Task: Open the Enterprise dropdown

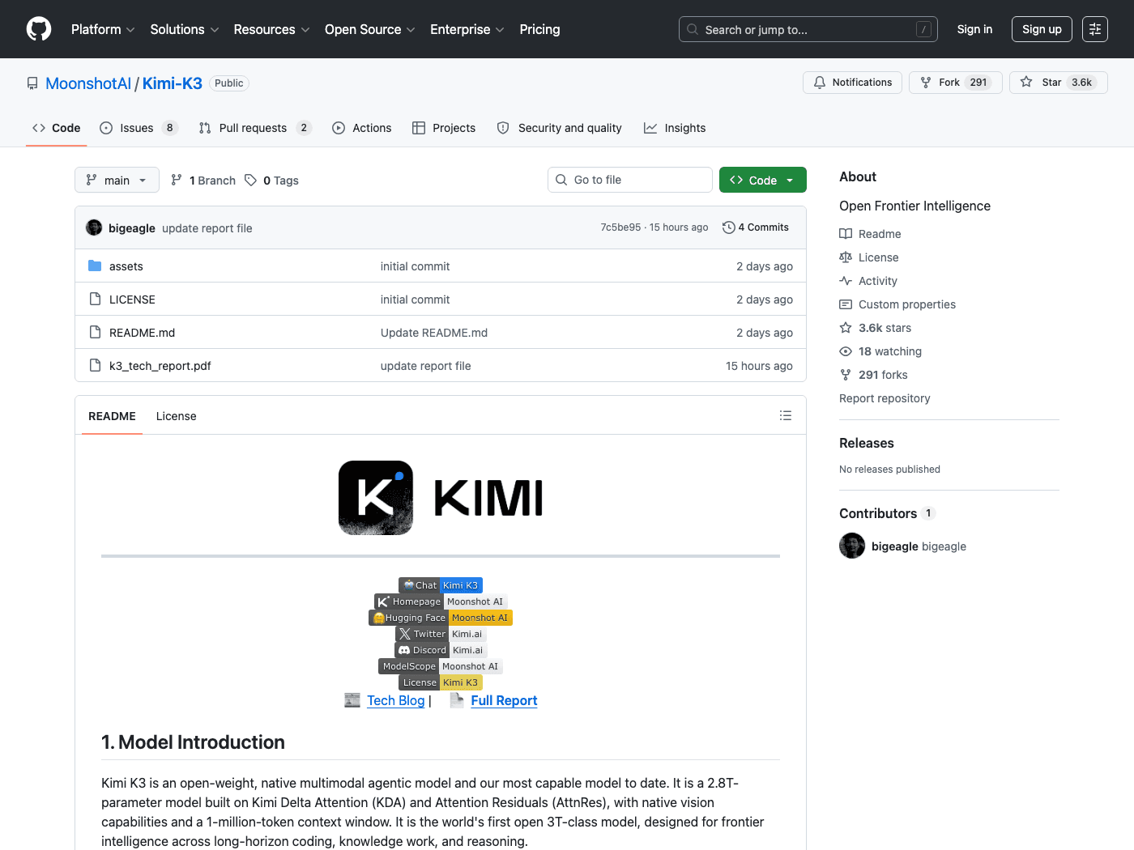Action: pyautogui.click(x=467, y=29)
